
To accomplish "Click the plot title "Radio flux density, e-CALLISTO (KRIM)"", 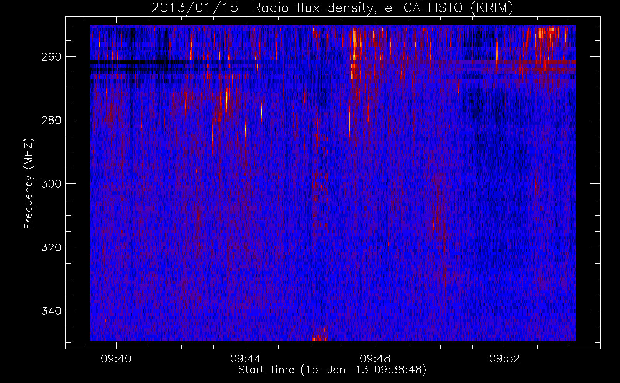I will coord(382,8).
